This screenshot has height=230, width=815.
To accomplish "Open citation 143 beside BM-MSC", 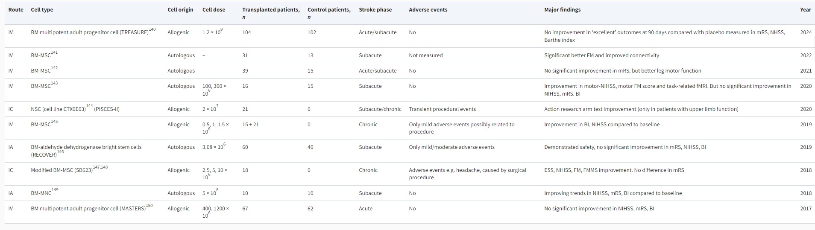I will (54, 83).
